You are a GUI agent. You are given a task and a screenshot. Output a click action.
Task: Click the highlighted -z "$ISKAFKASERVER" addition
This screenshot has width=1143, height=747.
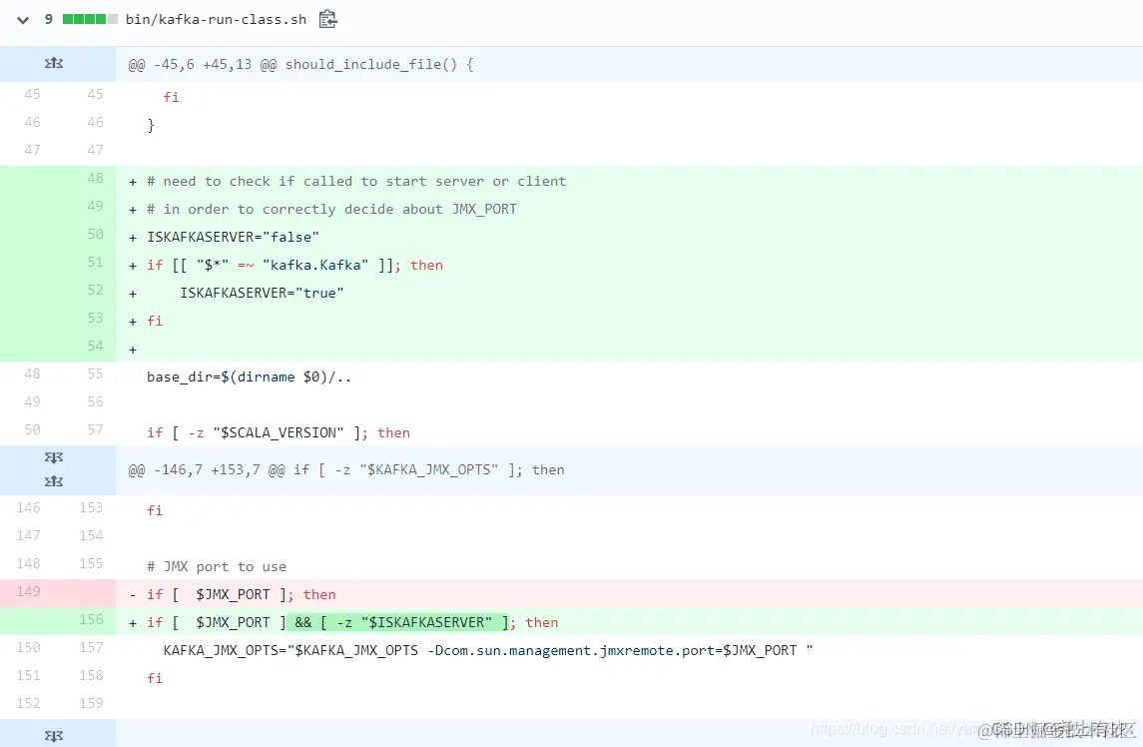click(x=398, y=623)
